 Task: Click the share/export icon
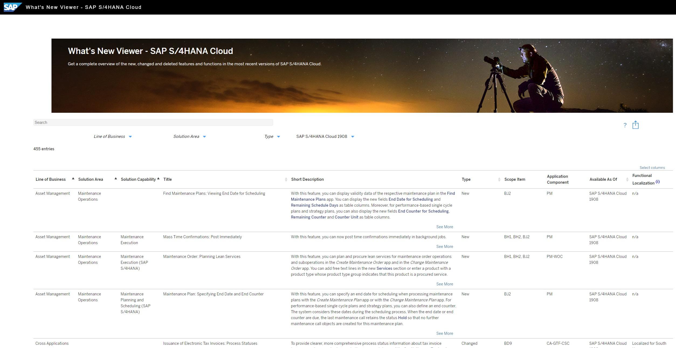(x=635, y=125)
